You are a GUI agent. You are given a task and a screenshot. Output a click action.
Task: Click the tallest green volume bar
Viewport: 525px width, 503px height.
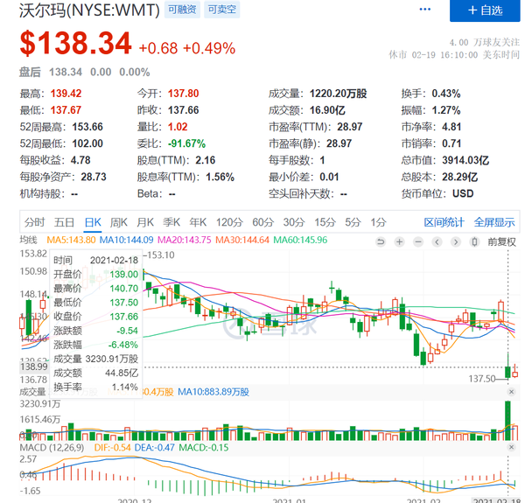tap(507, 421)
